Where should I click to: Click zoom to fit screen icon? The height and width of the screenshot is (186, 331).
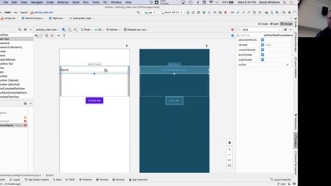coord(230,165)
